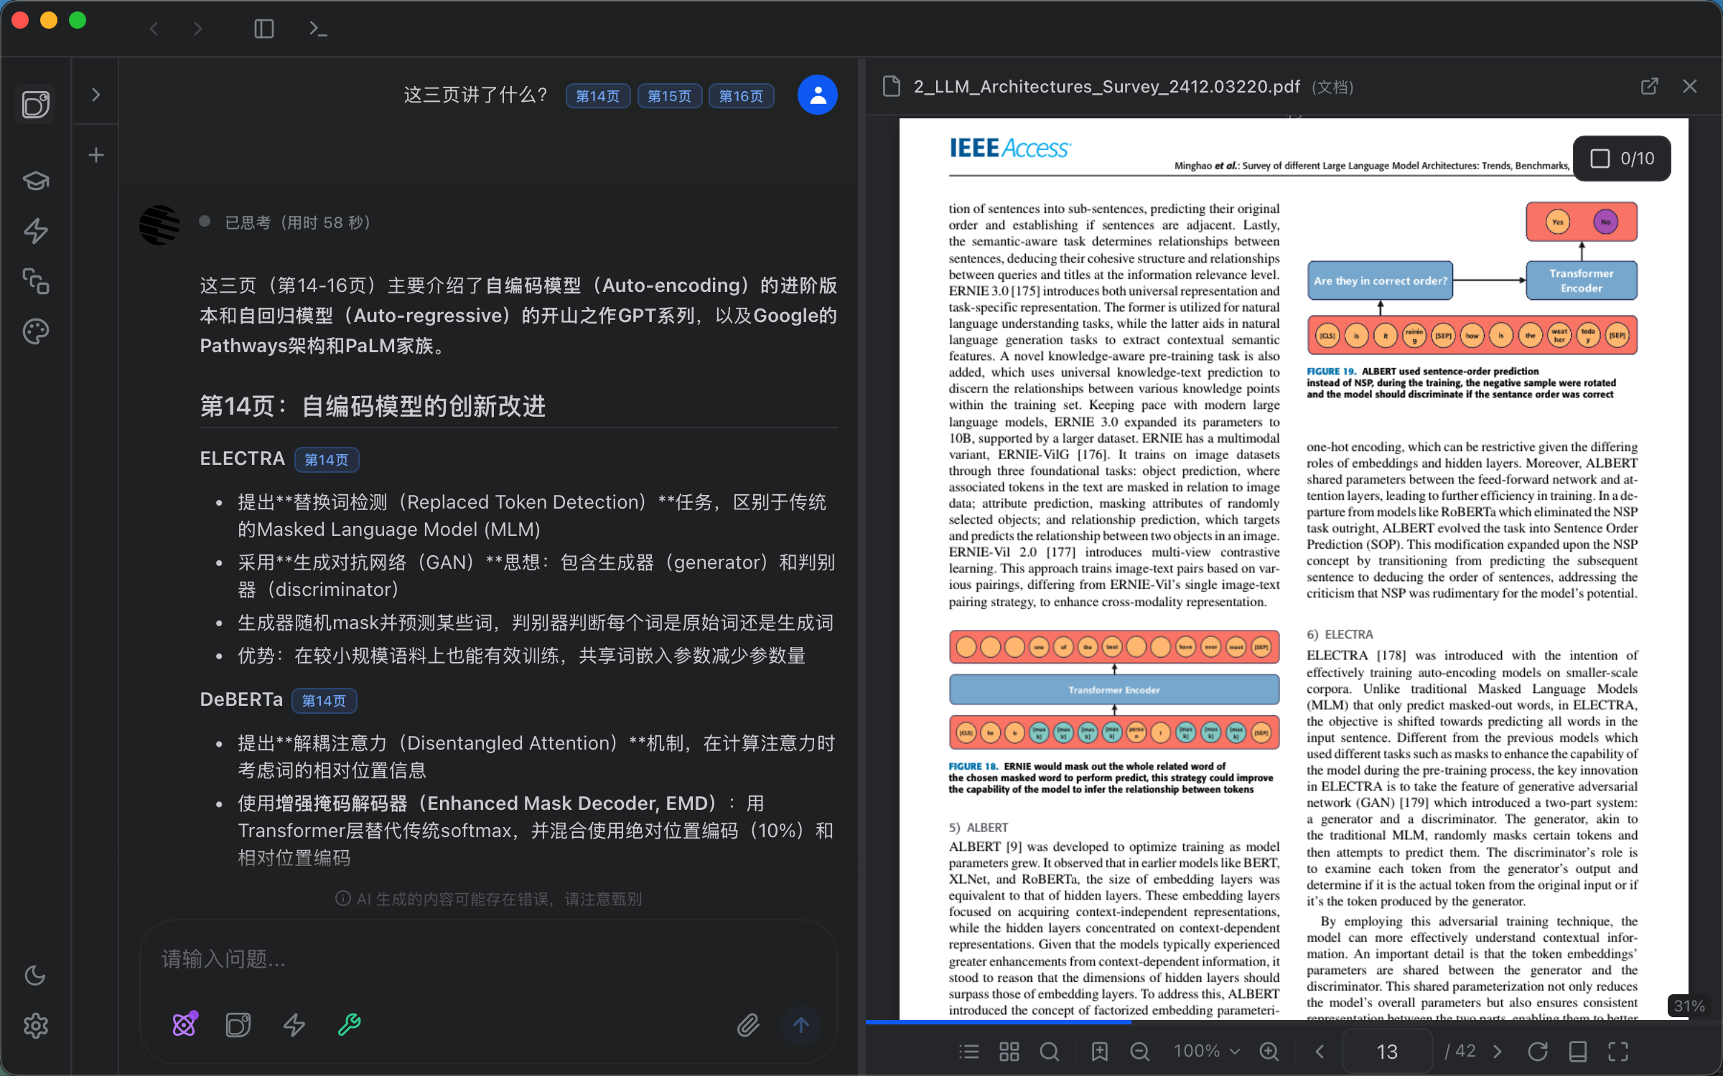Screen dimensions: 1723x1076
Task: Send message with up arrow button
Action: coord(801,1025)
